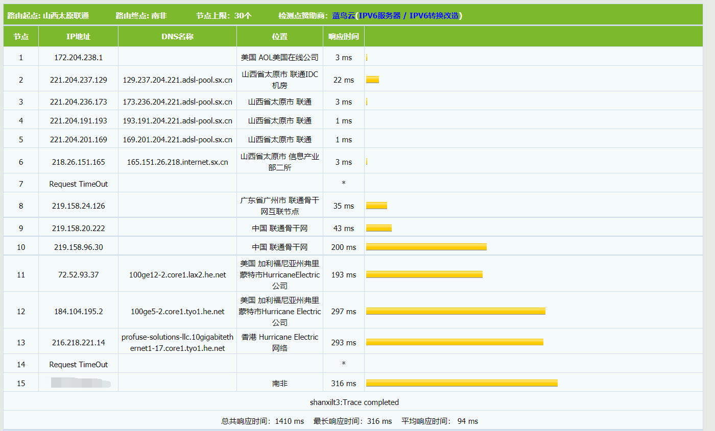Click the latency bar for 200 ms row
Image resolution: width=715 pixels, height=431 pixels.
point(426,247)
